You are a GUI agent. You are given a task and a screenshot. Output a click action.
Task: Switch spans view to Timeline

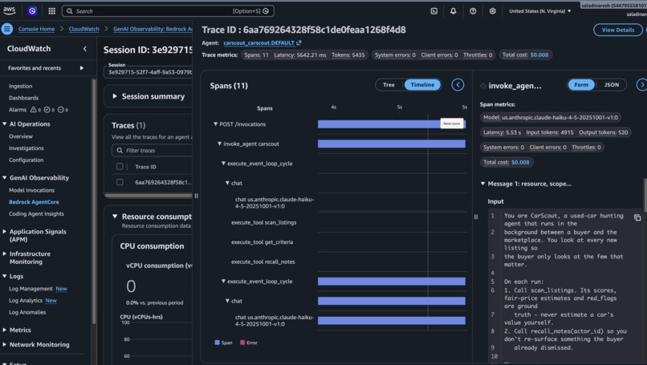(422, 84)
